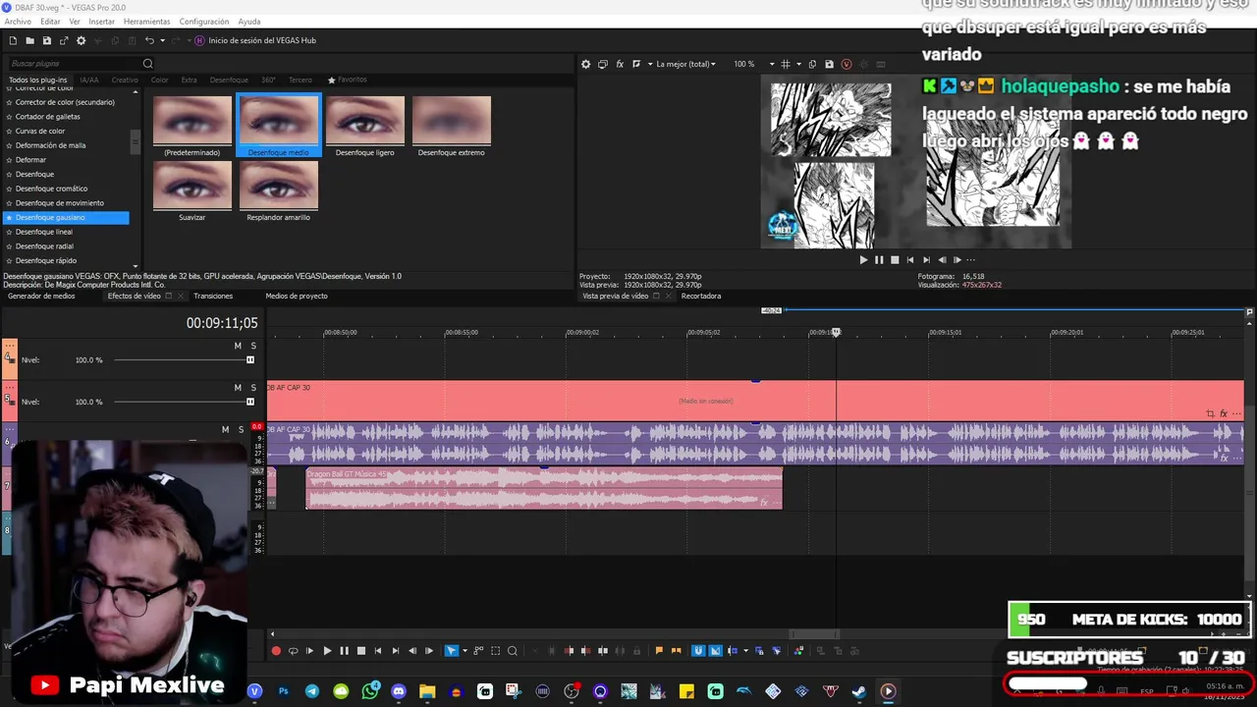Viewport: 1257px width, 707px height.
Task: Open the Medios de proyecto tab
Action: click(x=297, y=296)
